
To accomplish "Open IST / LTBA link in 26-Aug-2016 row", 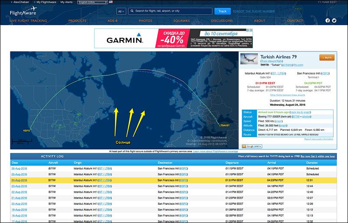I will [105, 169].
